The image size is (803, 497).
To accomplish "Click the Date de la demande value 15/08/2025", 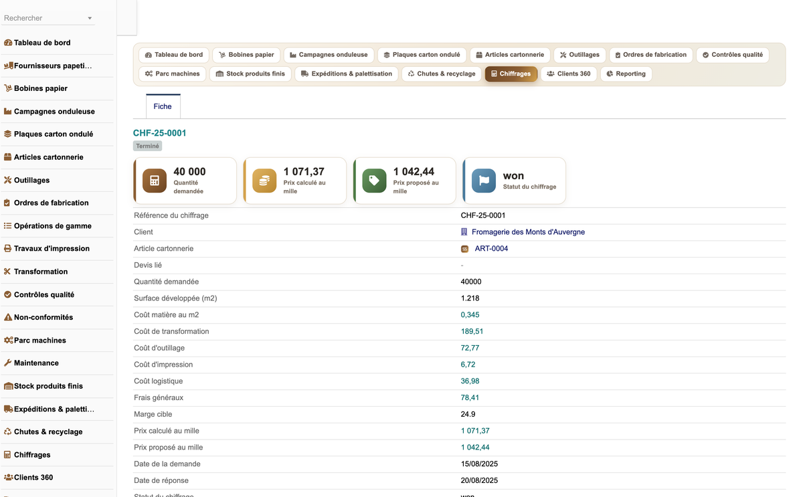I will pos(479,464).
